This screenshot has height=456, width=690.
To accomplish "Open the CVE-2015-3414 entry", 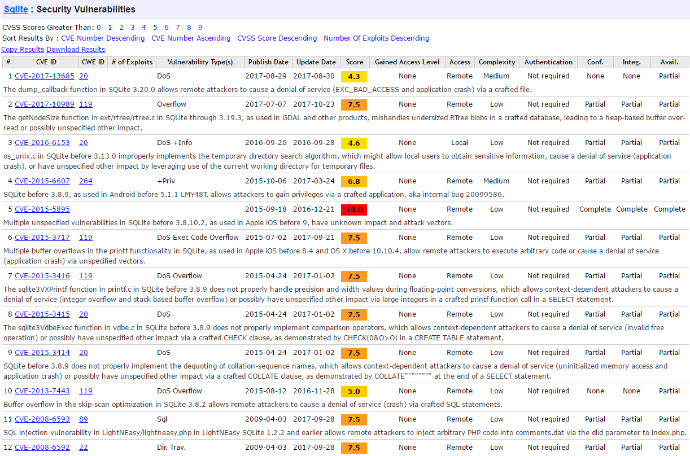I will pyautogui.click(x=42, y=353).
